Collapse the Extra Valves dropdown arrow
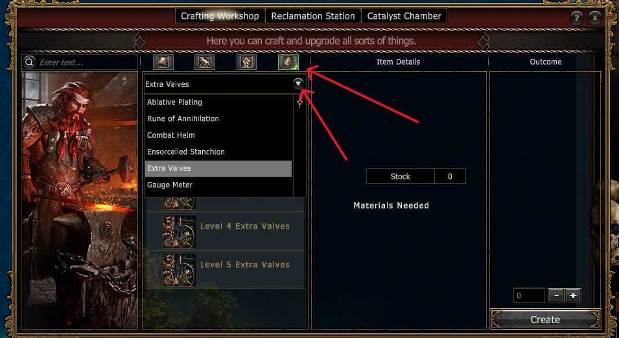The height and width of the screenshot is (338, 619). [x=298, y=84]
